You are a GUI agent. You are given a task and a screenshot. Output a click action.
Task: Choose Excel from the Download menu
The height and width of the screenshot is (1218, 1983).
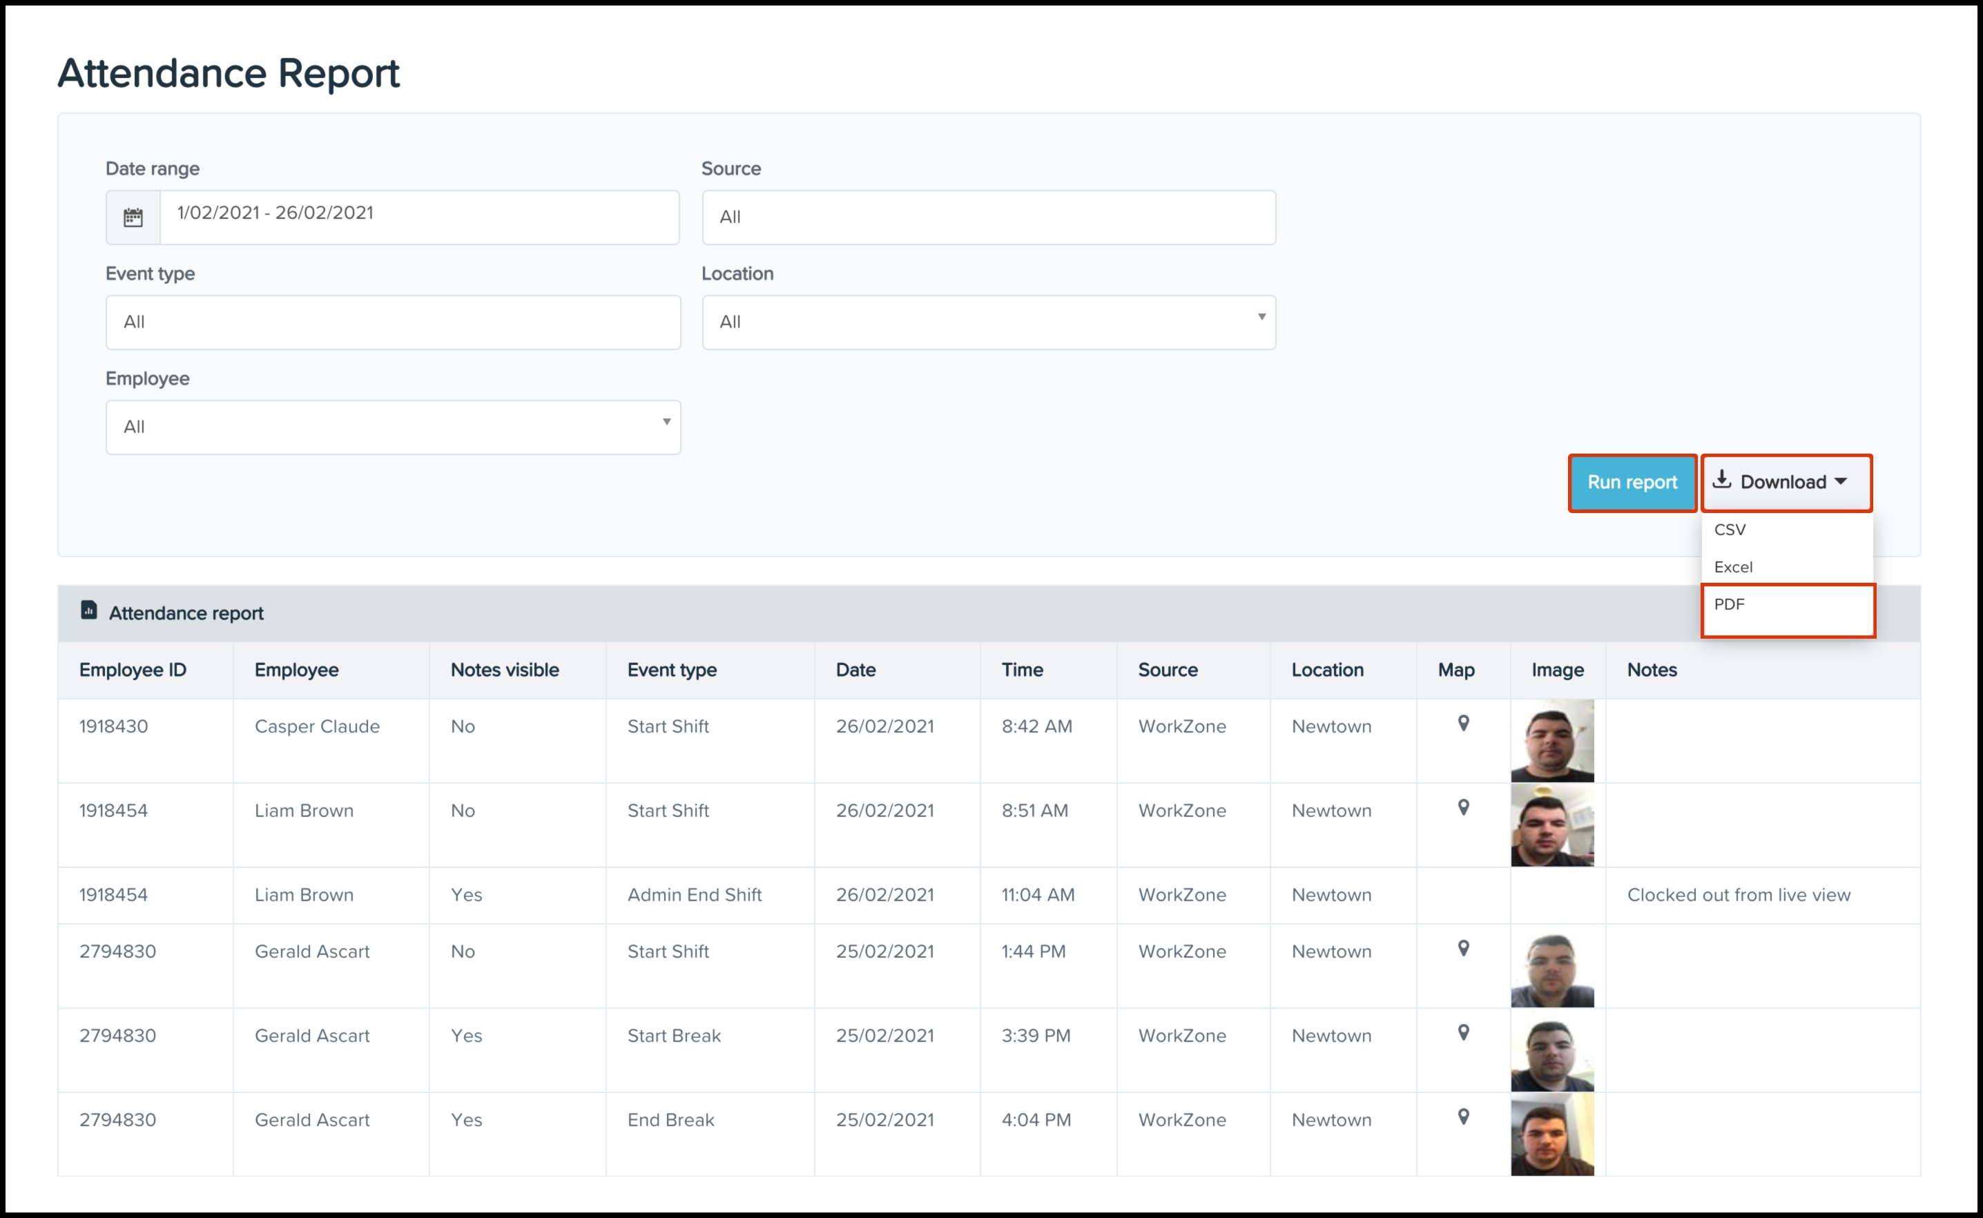pos(1733,567)
